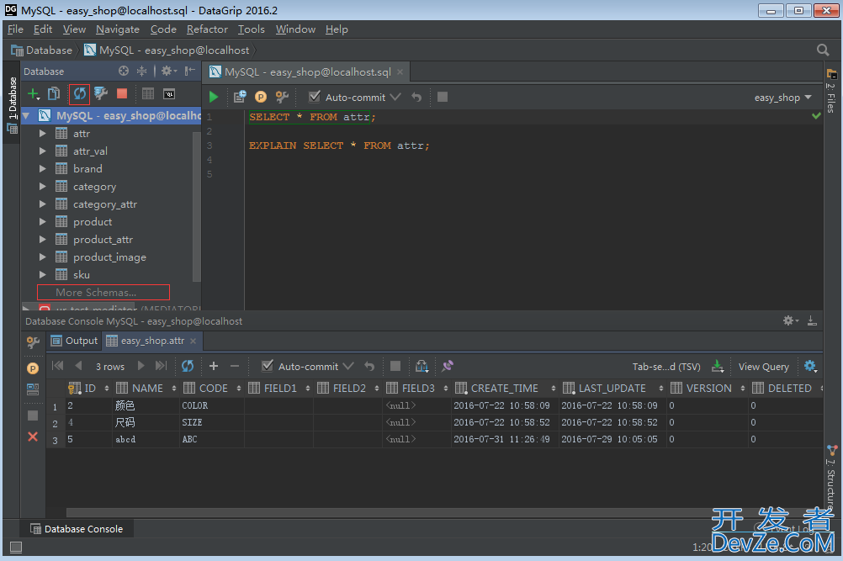Viewport: 843px width, 561px height.
Task: Collapse the MySQL easy_shop@localhost data source
Action: point(26,115)
